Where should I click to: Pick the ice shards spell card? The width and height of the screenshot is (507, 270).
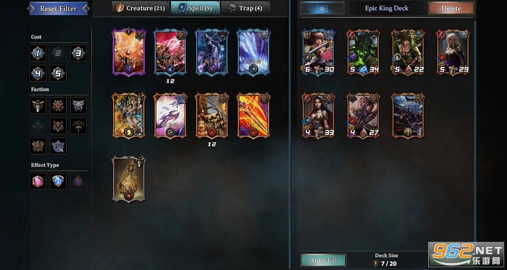(253, 52)
